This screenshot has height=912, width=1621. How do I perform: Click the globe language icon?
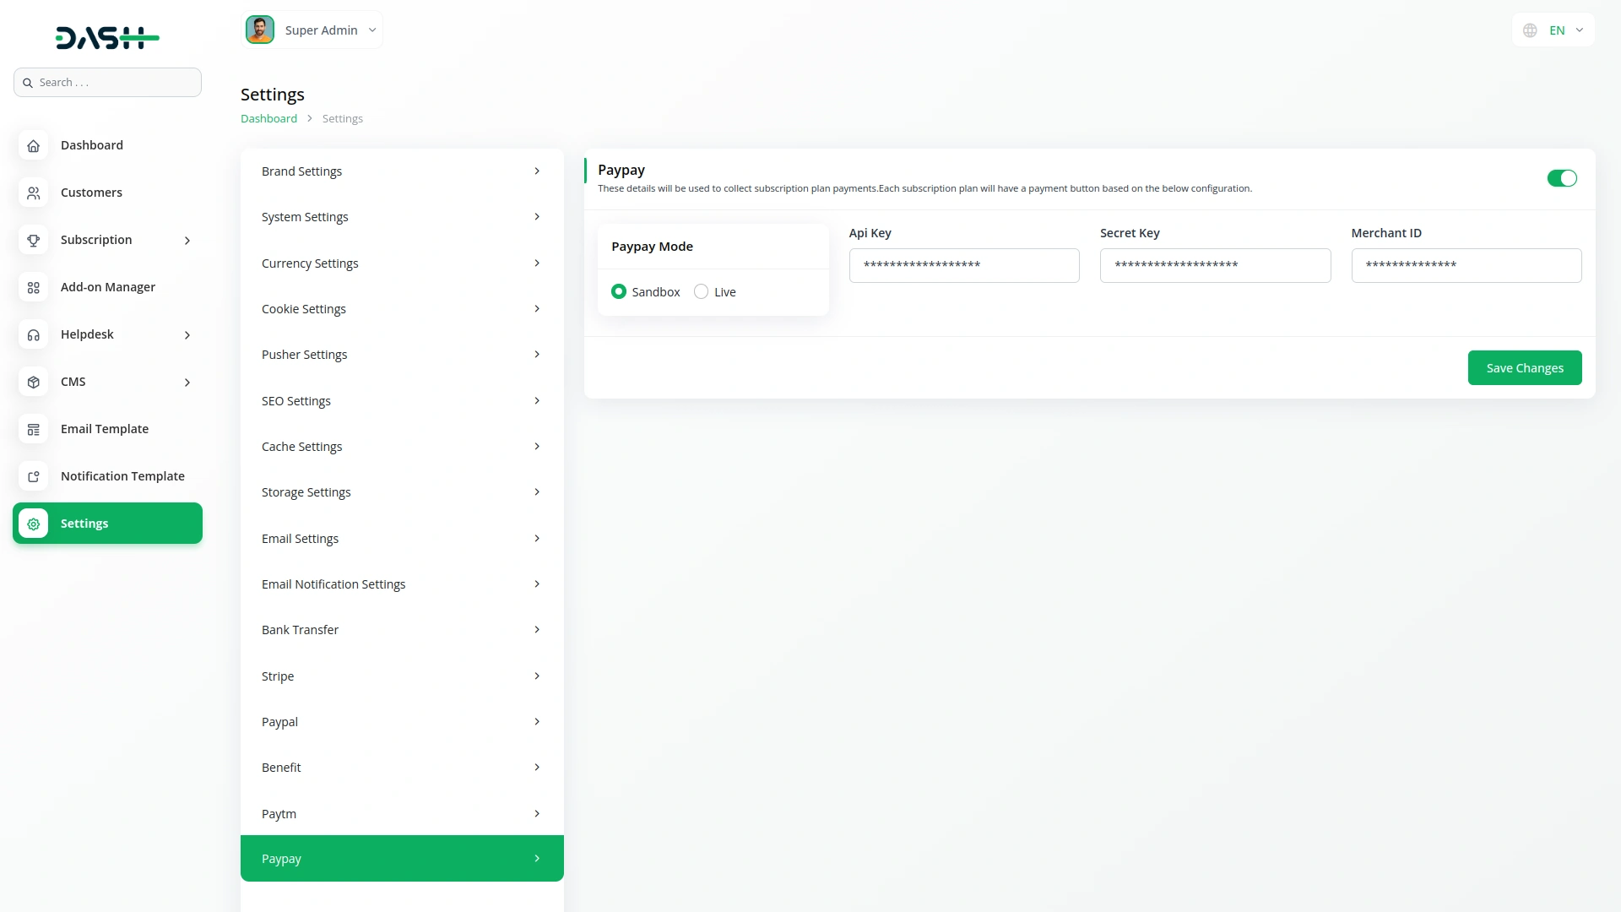pos(1530,30)
